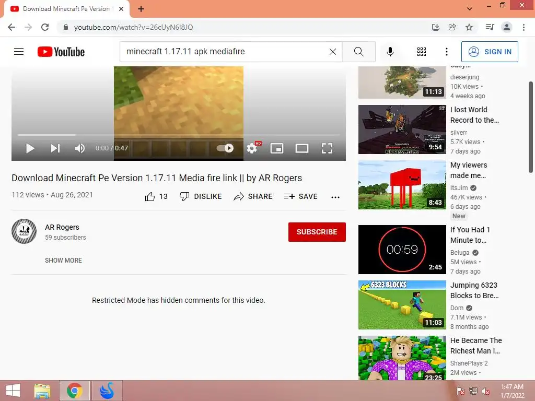Switch to theater mode

point(302,148)
